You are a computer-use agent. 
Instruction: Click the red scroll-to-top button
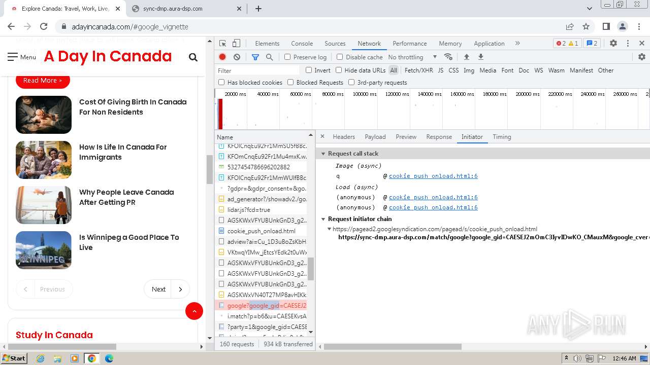click(x=194, y=311)
